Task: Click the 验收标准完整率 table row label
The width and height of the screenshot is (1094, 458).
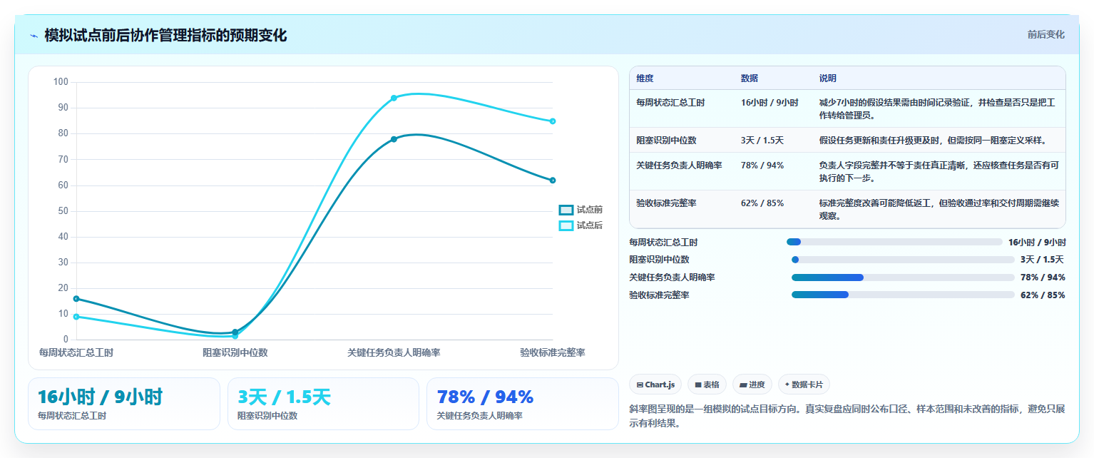Action: tap(666, 203)
